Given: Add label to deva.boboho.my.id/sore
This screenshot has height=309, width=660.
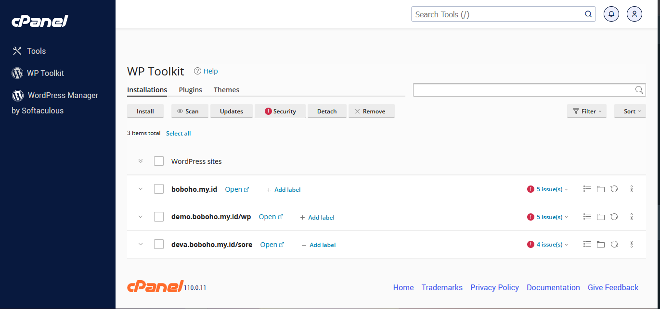Looking at the screenshot, I should pyautogui.click(x=319, y=245).
